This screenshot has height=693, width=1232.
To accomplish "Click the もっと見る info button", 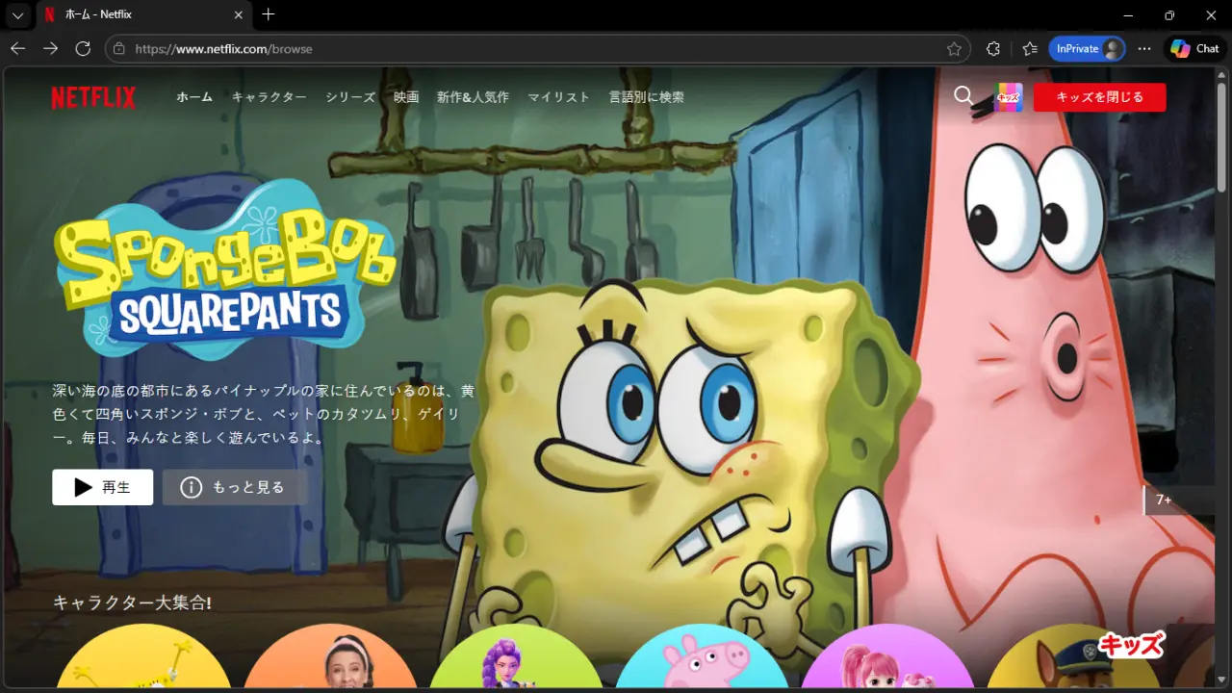I will (235, 487).
